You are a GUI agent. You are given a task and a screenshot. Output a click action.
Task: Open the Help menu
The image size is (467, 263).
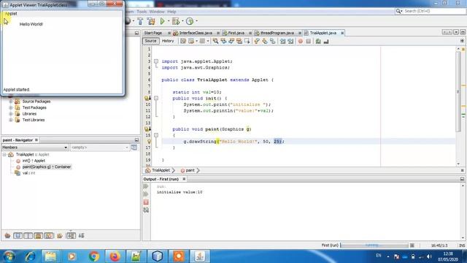(x=171, y=12)
